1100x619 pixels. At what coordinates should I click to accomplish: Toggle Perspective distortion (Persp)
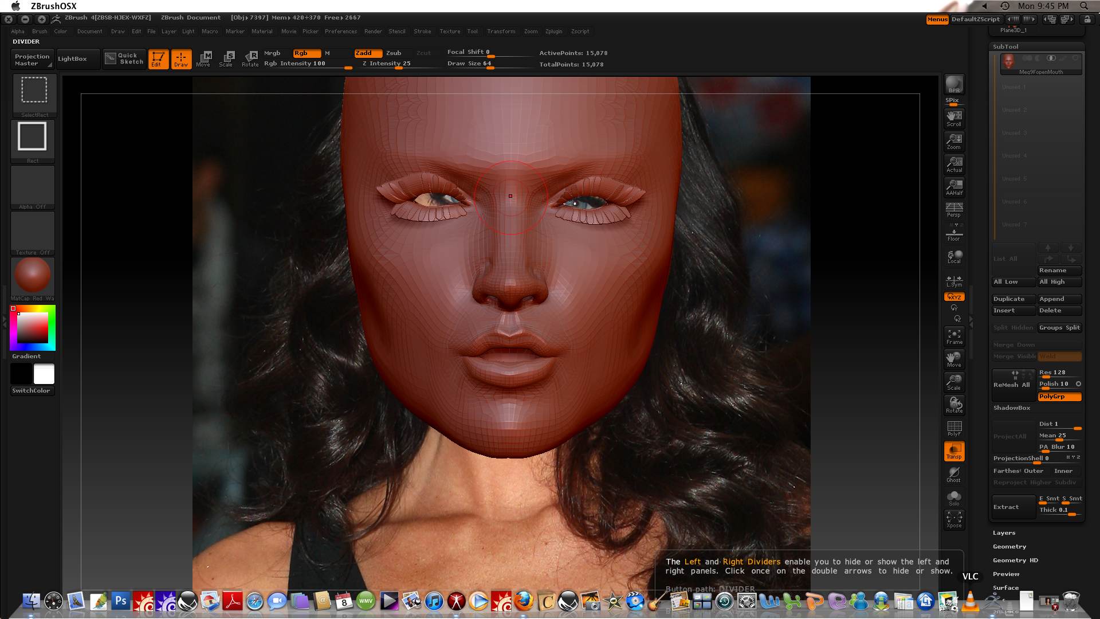point(954,210)
